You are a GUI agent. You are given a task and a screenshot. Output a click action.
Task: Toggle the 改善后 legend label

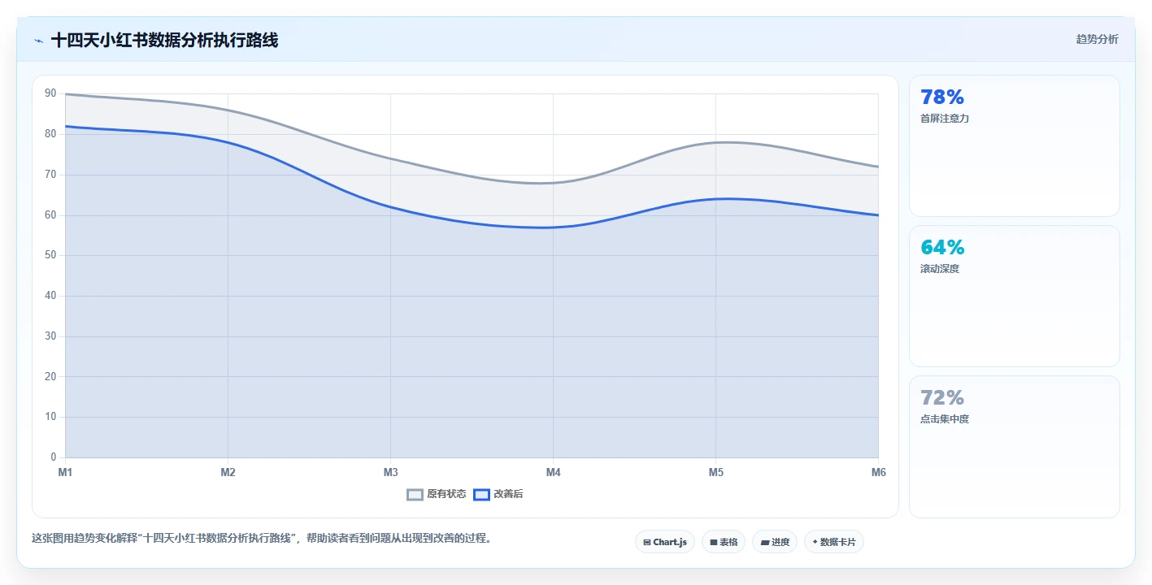(x=508, y=494)
